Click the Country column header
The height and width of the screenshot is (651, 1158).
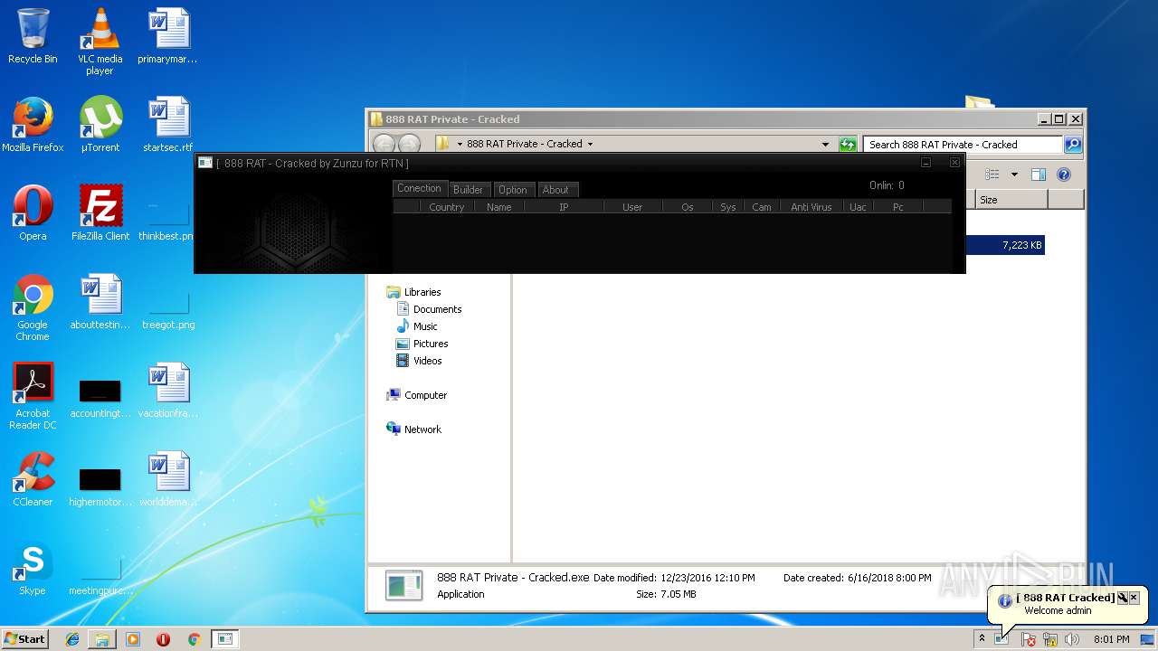[447, 207]
